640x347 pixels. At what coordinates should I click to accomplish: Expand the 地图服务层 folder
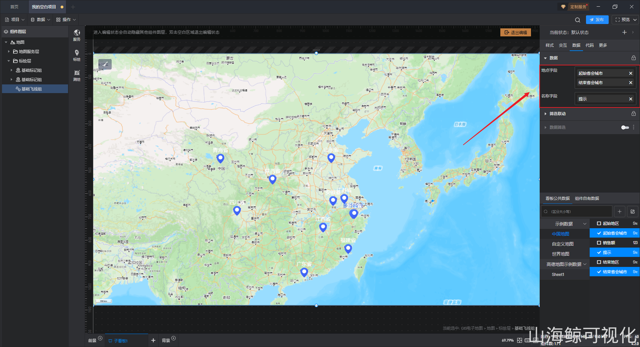click(x=9, y=52)
